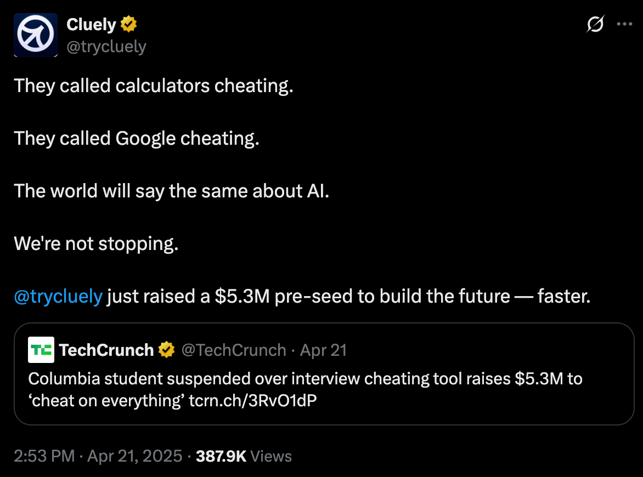Click the Apr 21 date on quoted post

point(323,350)
